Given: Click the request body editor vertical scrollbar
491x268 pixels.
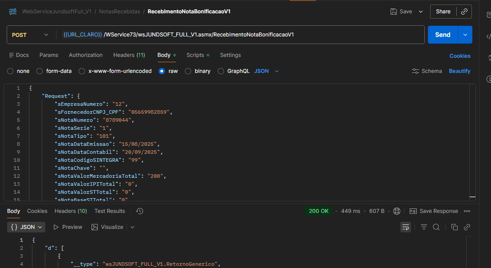Looking at the screenshot, I should coord(472,142).
